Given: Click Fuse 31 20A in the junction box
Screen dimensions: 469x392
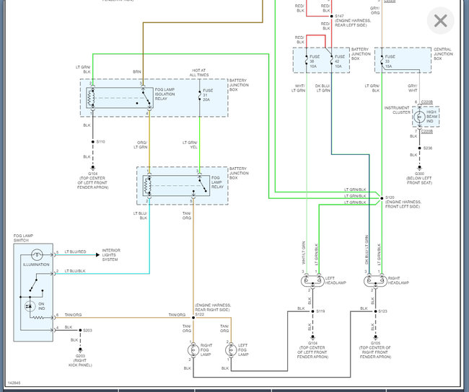Looking at the screenshot, I should 200,94.
